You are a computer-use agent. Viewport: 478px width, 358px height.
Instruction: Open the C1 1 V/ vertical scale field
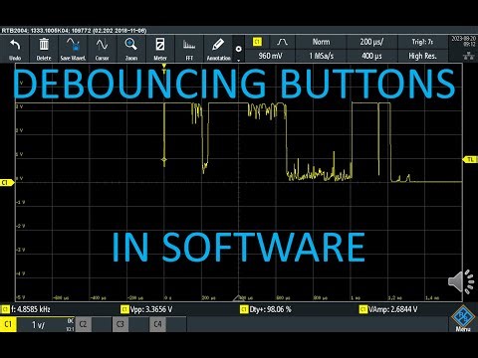point(46,324)
